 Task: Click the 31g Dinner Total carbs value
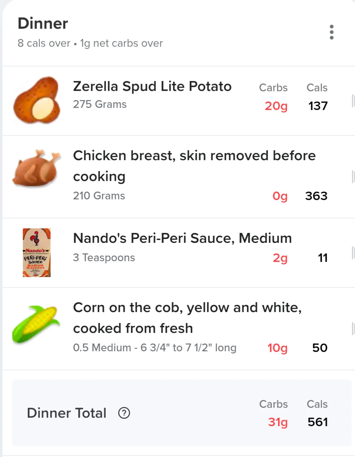(278, 422)
